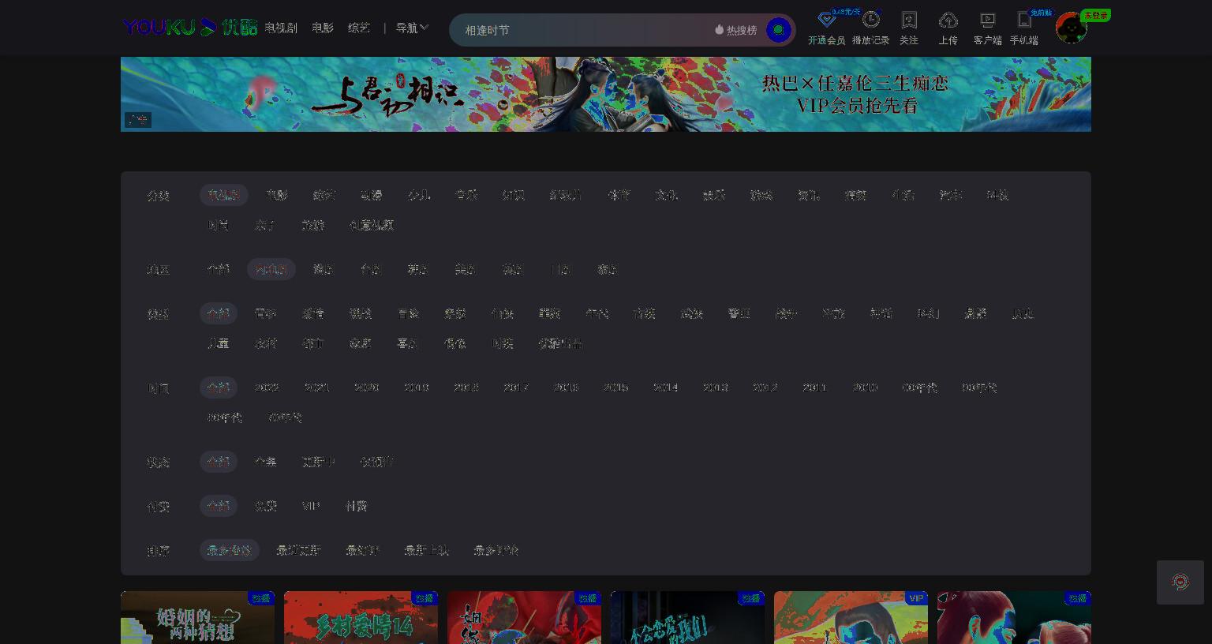
Task: Sort by 最多播放
Action: [x=230, y=550]
